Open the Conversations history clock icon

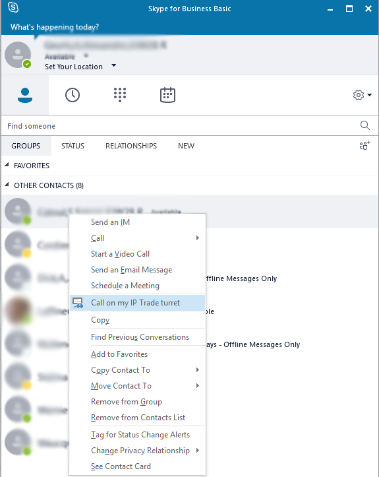(x=73, y=95)
